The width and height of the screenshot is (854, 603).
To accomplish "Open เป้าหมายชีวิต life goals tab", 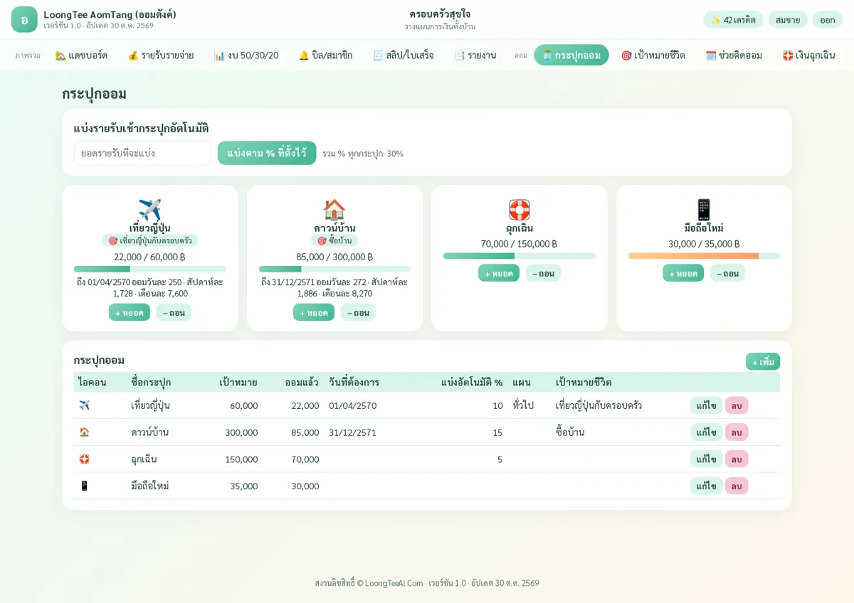I will tap(653, 55).
